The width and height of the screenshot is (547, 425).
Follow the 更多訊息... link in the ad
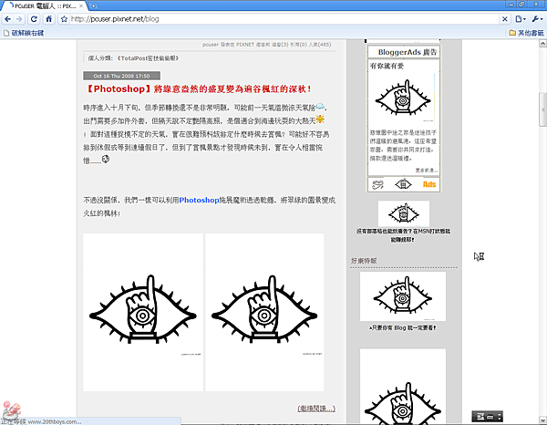[426, 171]
